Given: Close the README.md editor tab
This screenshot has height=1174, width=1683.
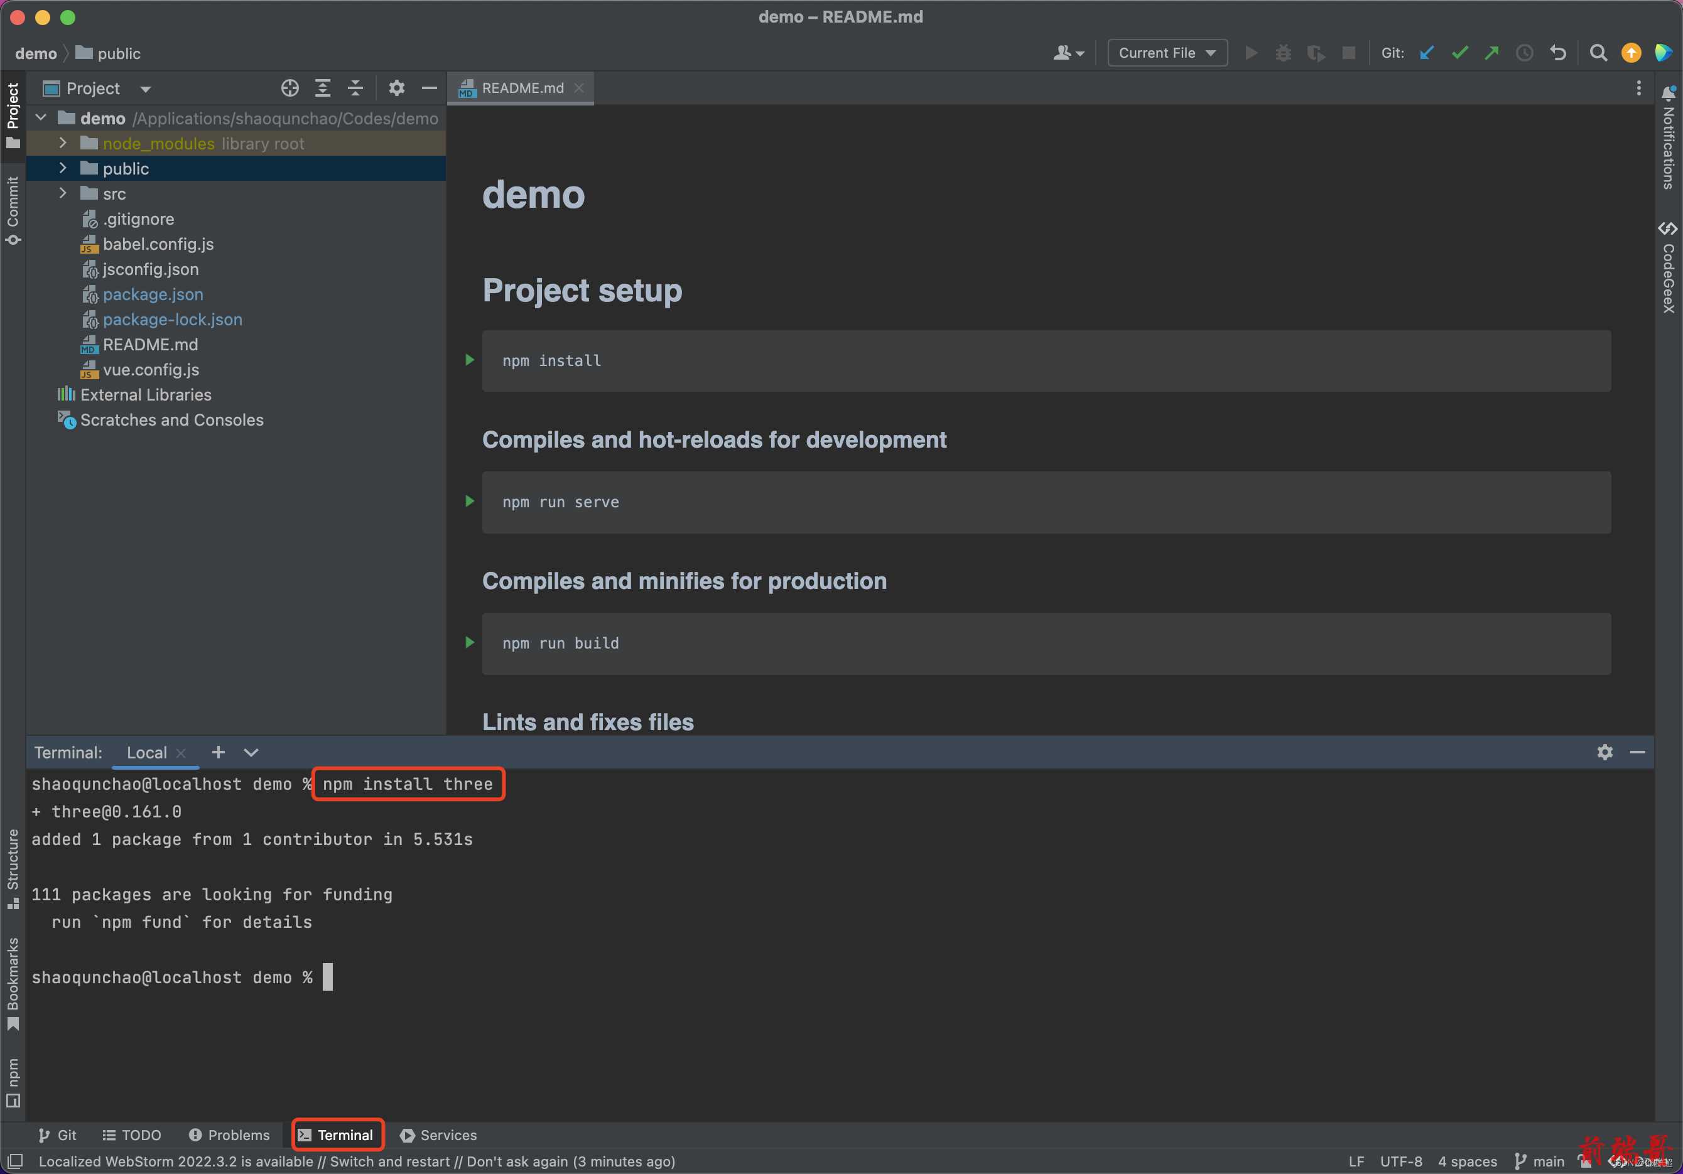Looking at the screenshot, I should tap(579, 88).
